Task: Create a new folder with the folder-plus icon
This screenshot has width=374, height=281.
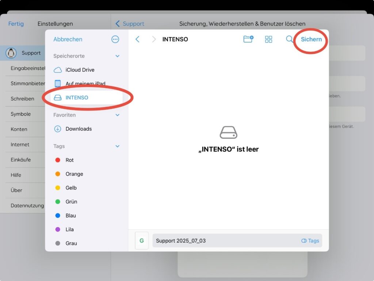Action: click(248, 39)
